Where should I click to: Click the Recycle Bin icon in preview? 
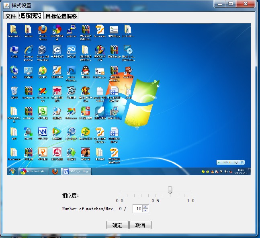tap(14, 91)
